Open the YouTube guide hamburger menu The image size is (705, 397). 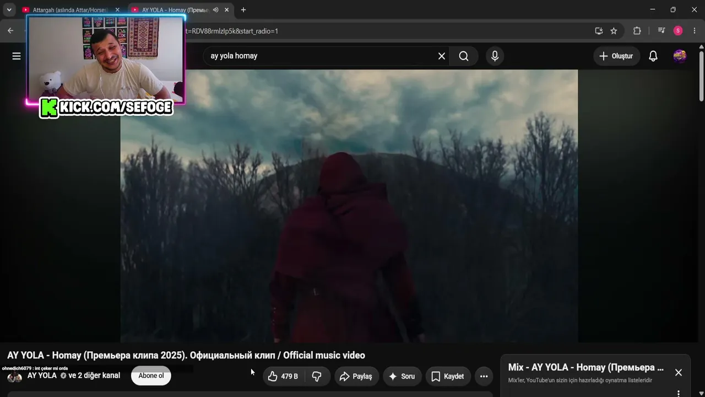click(17, 56)
